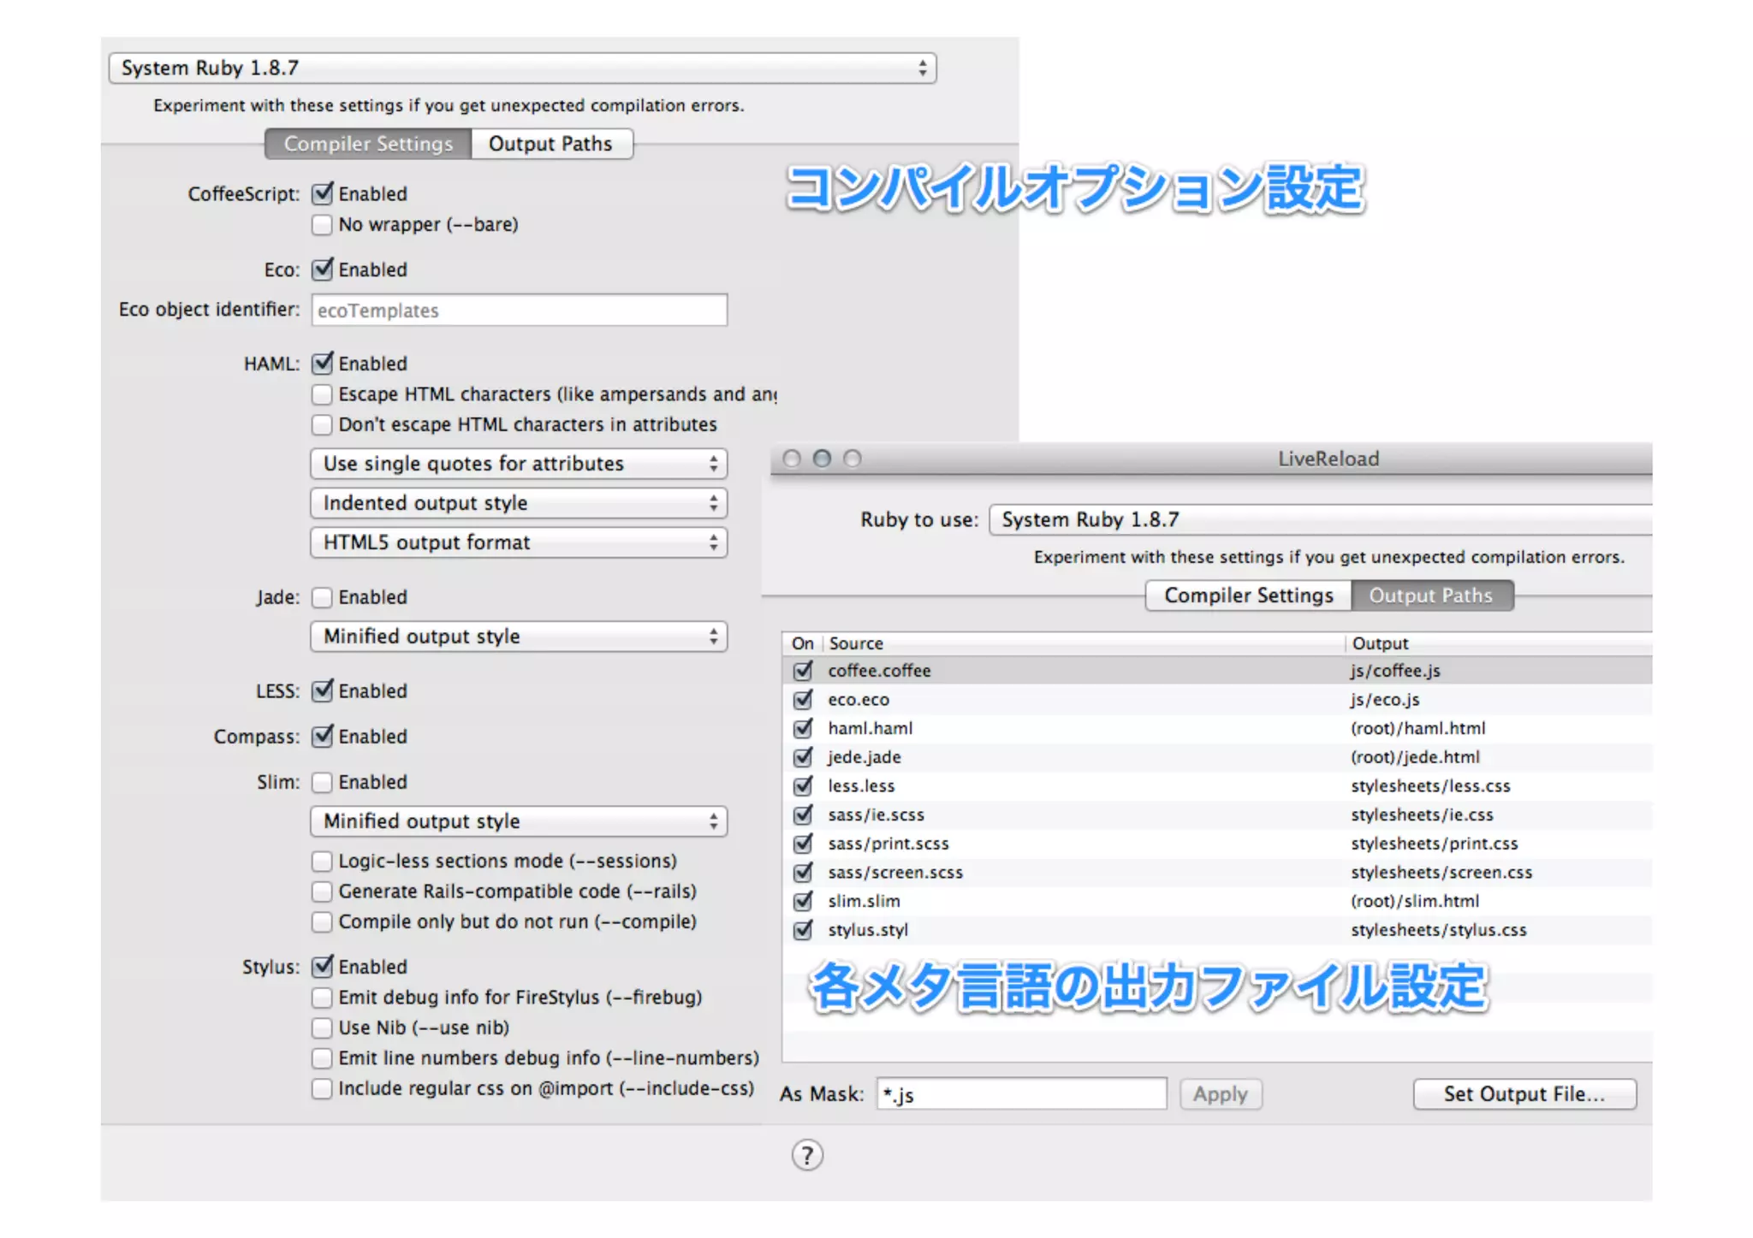The image size is (1753, 1238).
Task: Check Use Nib (--use nib) option
Action: (x=323, y=1028)
